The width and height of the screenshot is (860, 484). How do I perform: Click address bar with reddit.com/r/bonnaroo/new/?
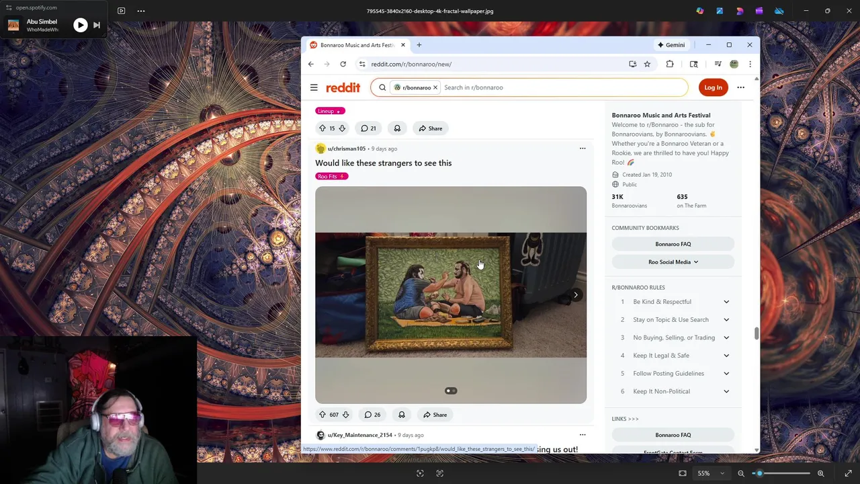tap(494, 64)
